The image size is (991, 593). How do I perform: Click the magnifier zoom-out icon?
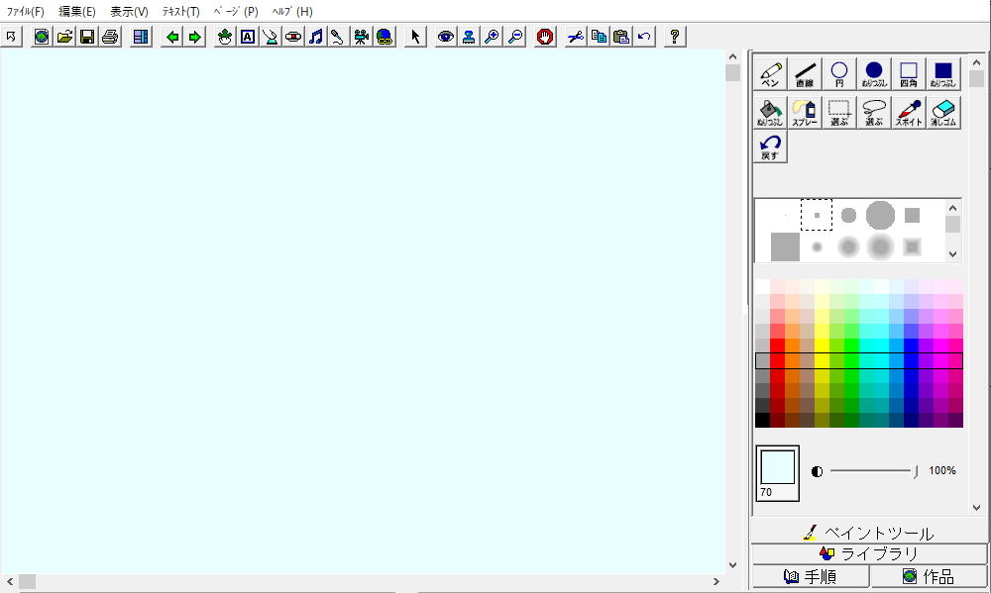(x=515, y=37)
